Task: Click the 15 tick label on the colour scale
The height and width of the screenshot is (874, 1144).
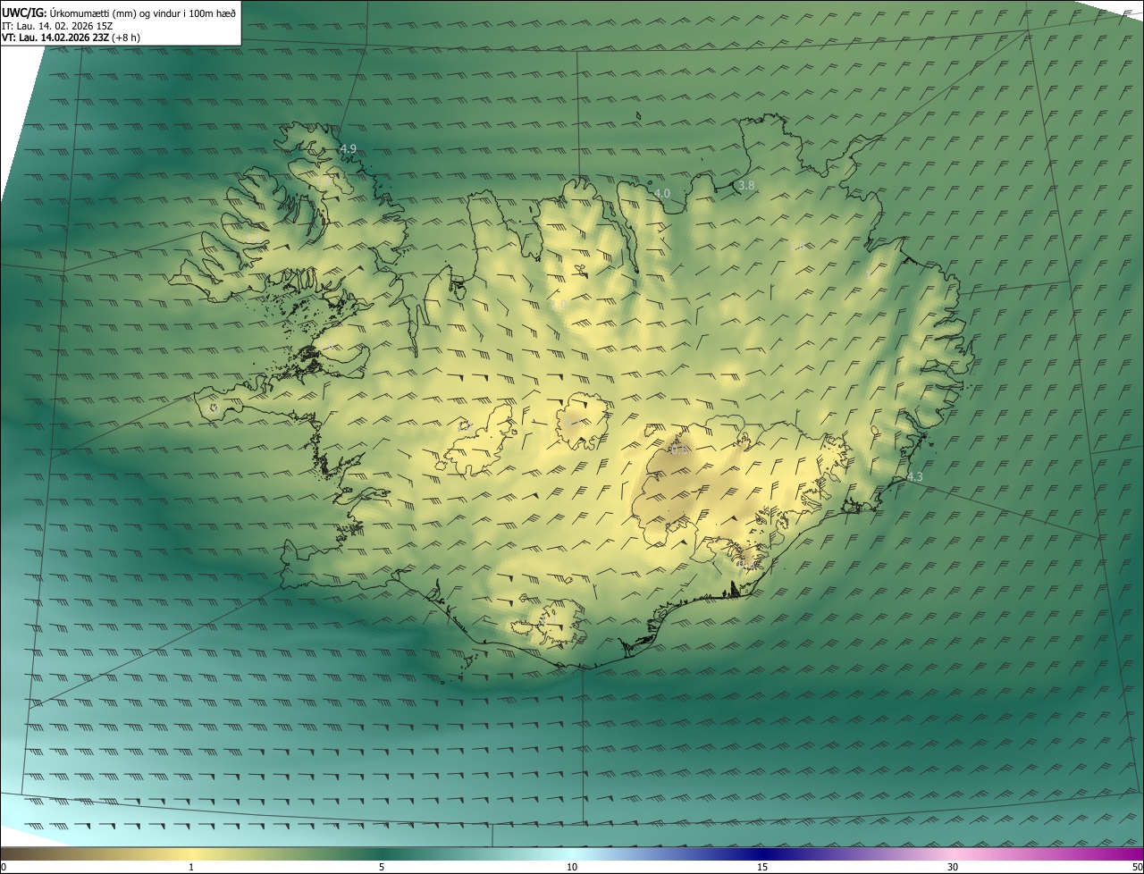Action: click(762, 867)
